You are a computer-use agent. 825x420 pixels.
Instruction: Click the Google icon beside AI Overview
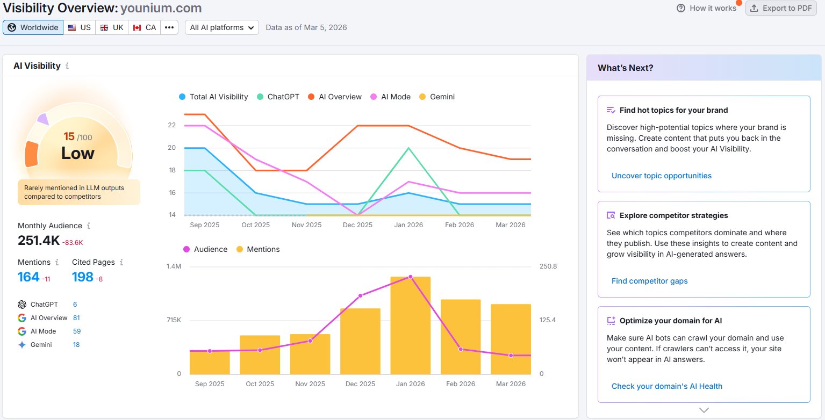coord(22,318)
